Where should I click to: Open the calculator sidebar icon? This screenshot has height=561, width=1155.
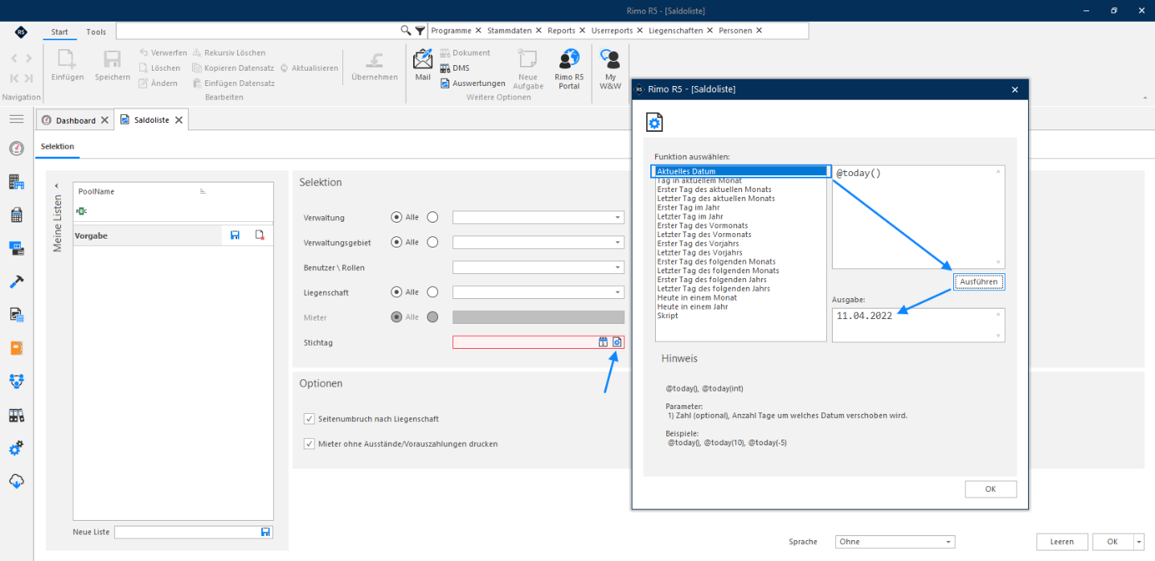coord(16,215)
